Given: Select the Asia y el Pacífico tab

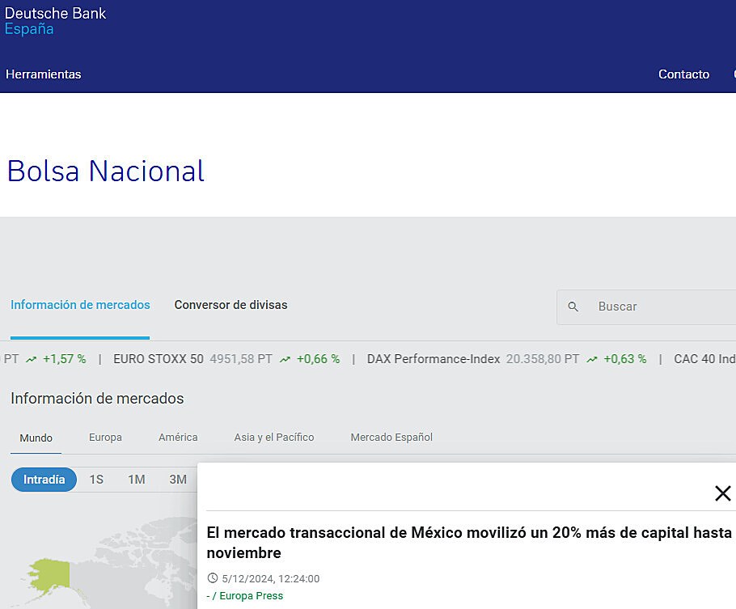Looking at the screenshot, I should 274,438.
